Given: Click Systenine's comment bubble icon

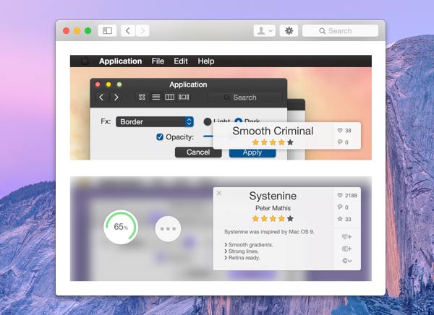Looking at the screenshot, I should [x=340, y=207].
